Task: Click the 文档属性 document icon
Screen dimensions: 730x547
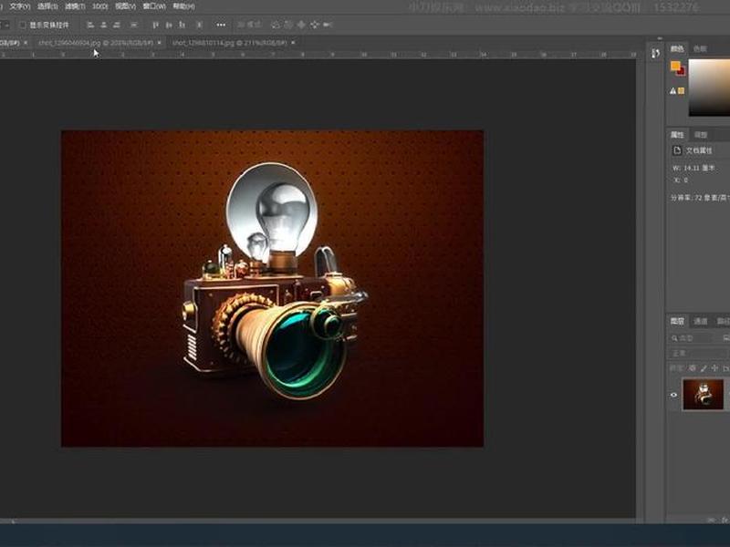Action: (x=676, y=150)
